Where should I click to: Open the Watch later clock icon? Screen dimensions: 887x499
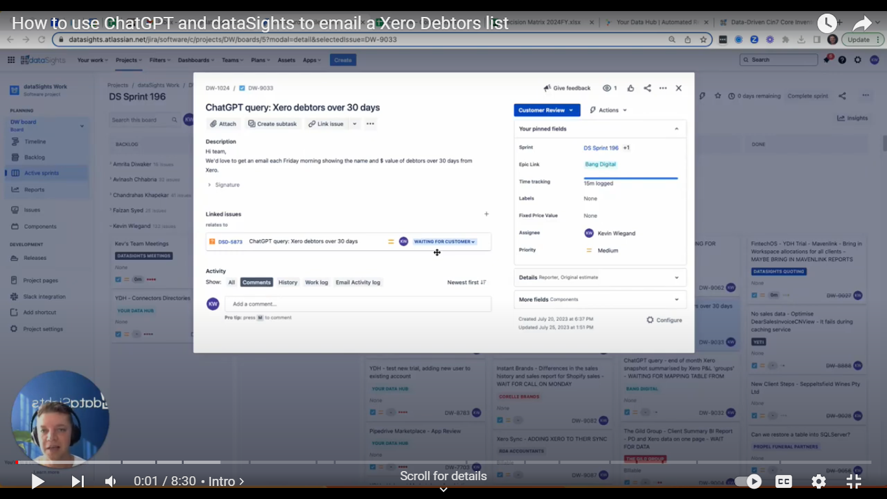pos(827,23)
